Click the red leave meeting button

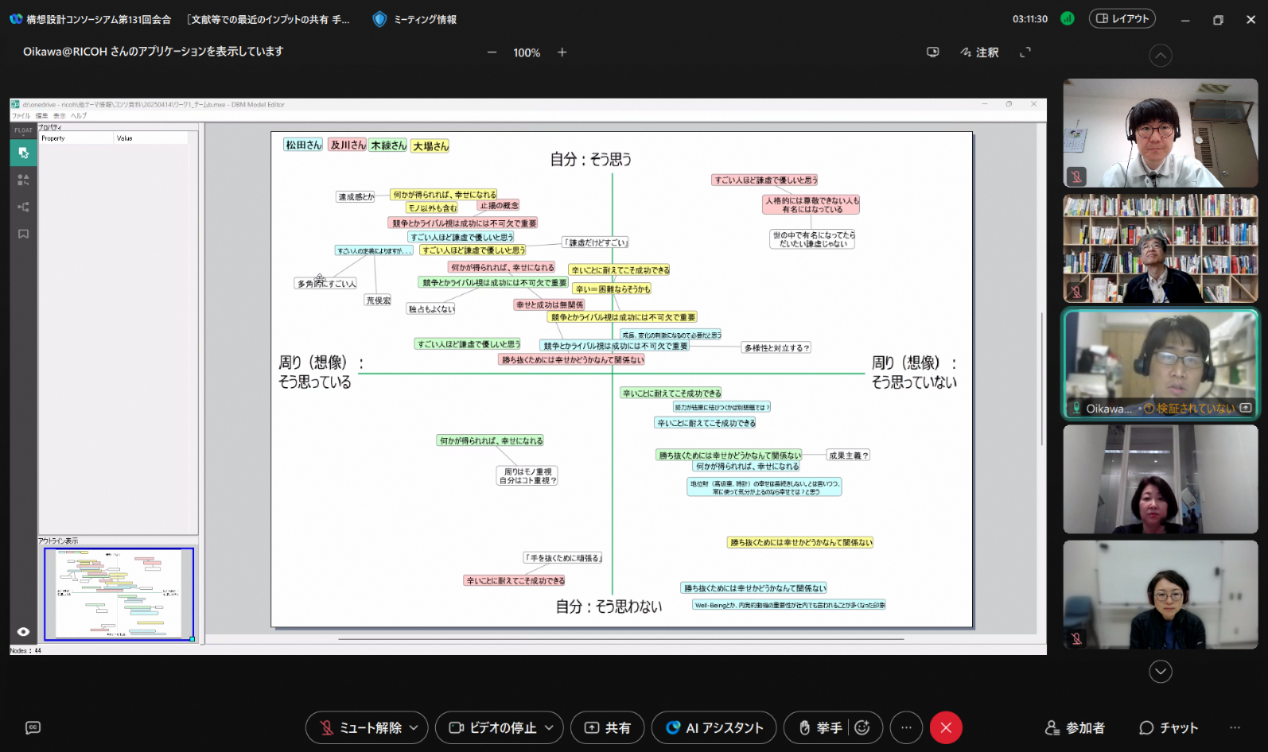[x=945, y=727]
